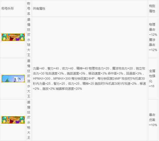Screen dimensions: 159x141
Task: Click the 特别属性 column header
Action: (x=152, y=9)
